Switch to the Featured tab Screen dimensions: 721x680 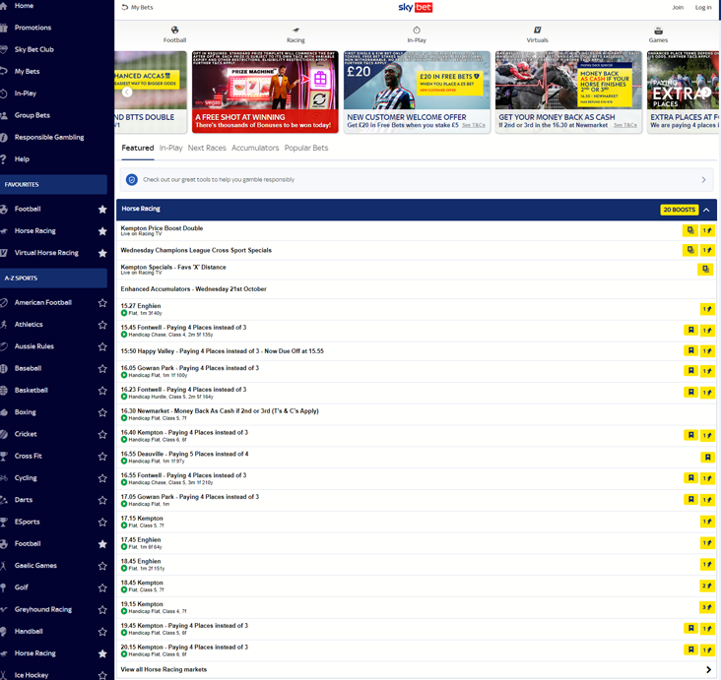138,148
